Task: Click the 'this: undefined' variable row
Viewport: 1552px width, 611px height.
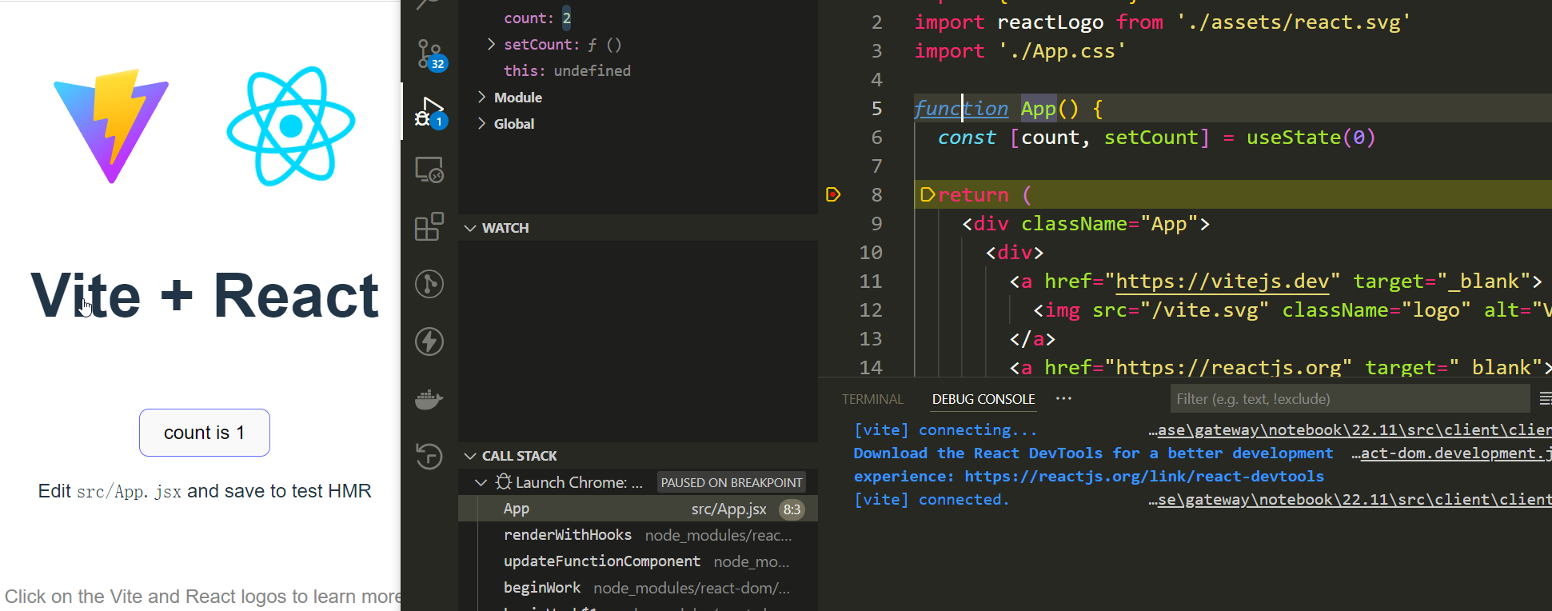Action: pyautogui.click(x=637, y=70)
